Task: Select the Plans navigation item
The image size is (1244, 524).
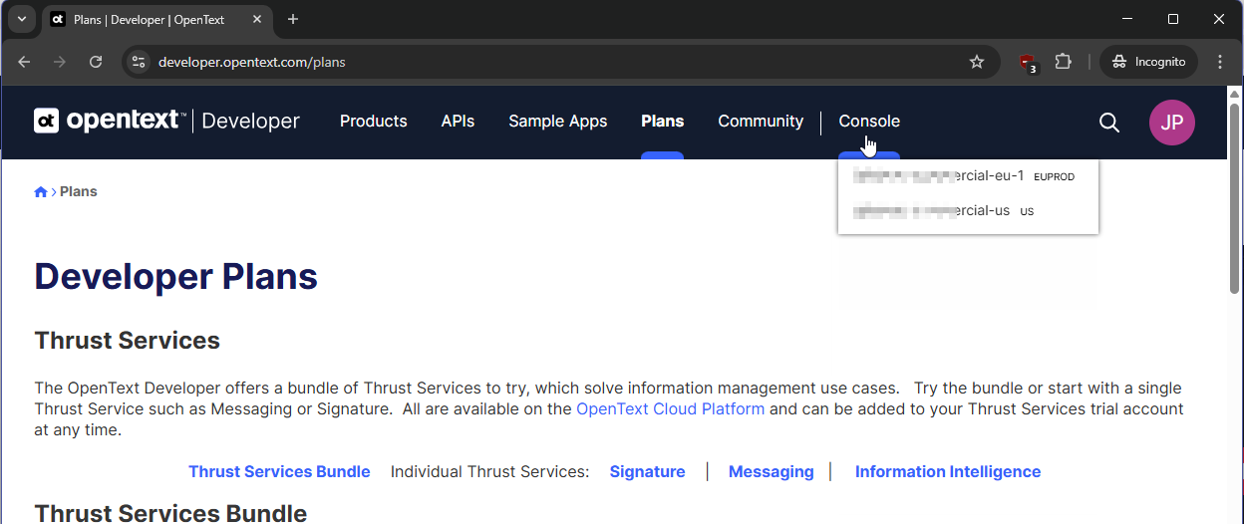Action: tap(663, 122)
